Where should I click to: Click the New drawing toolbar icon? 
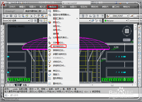click(4, 16)
